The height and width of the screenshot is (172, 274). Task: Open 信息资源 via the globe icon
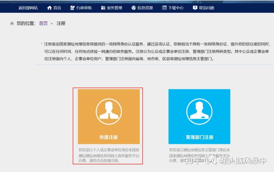coord(133,8)
